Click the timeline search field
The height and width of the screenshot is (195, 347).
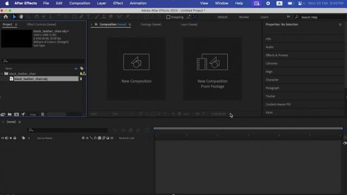(67, 130)
